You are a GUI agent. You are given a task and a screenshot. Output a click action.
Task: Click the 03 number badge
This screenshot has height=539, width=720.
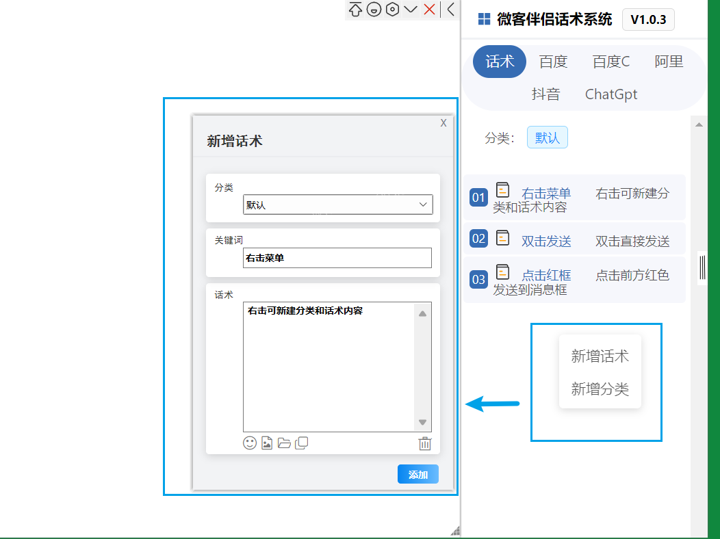(x=478, y=279)
